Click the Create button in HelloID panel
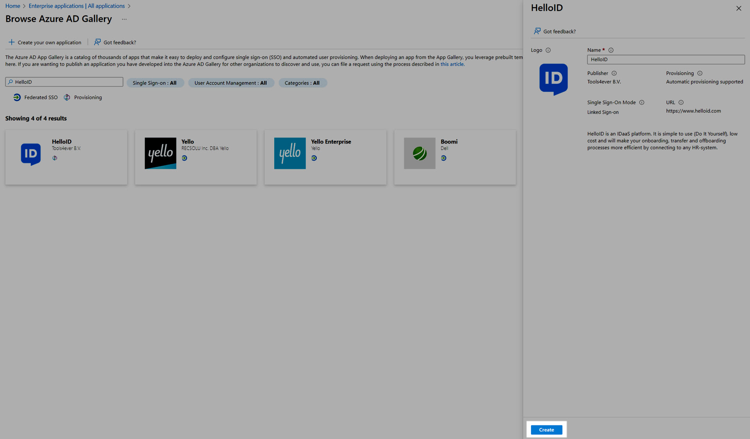The width and height of the screenshot is (750, 439). click(x=546, y=430)
